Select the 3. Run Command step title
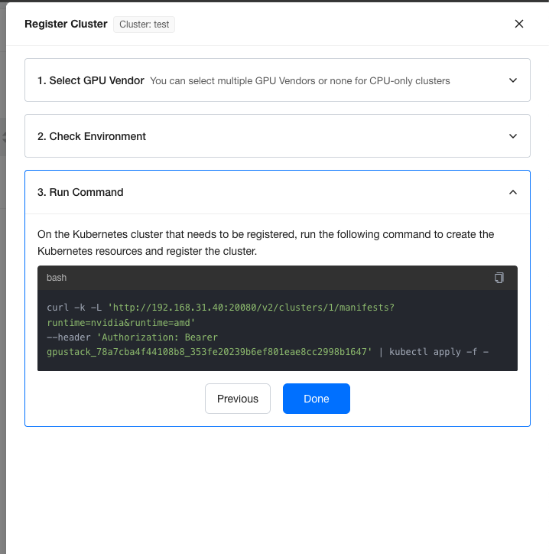Image resolution: width=549 pixels, height=554 pixels. pos(80,192)
